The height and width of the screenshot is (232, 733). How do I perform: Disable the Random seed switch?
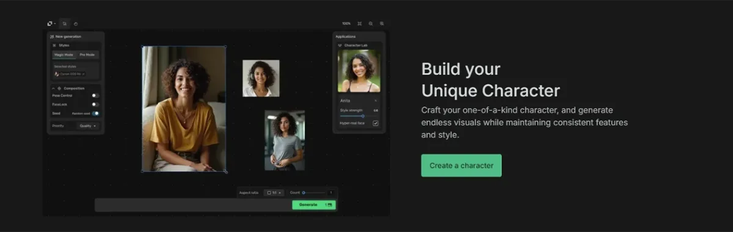[95, 113]
